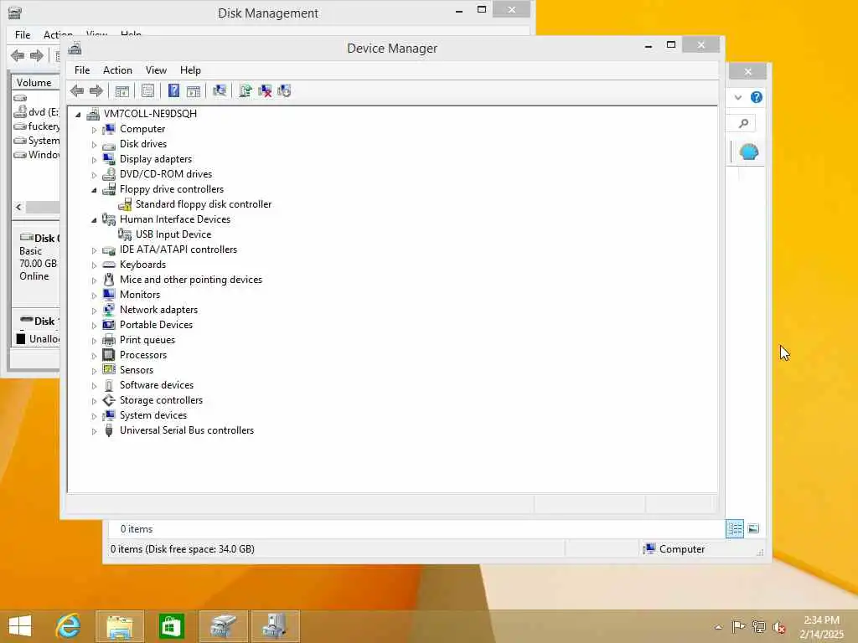Toggle the Show/Hide Console Tree toolbar icon
Image resolution: width=858 pixels, height=643 pixels.
coord(122,90)
